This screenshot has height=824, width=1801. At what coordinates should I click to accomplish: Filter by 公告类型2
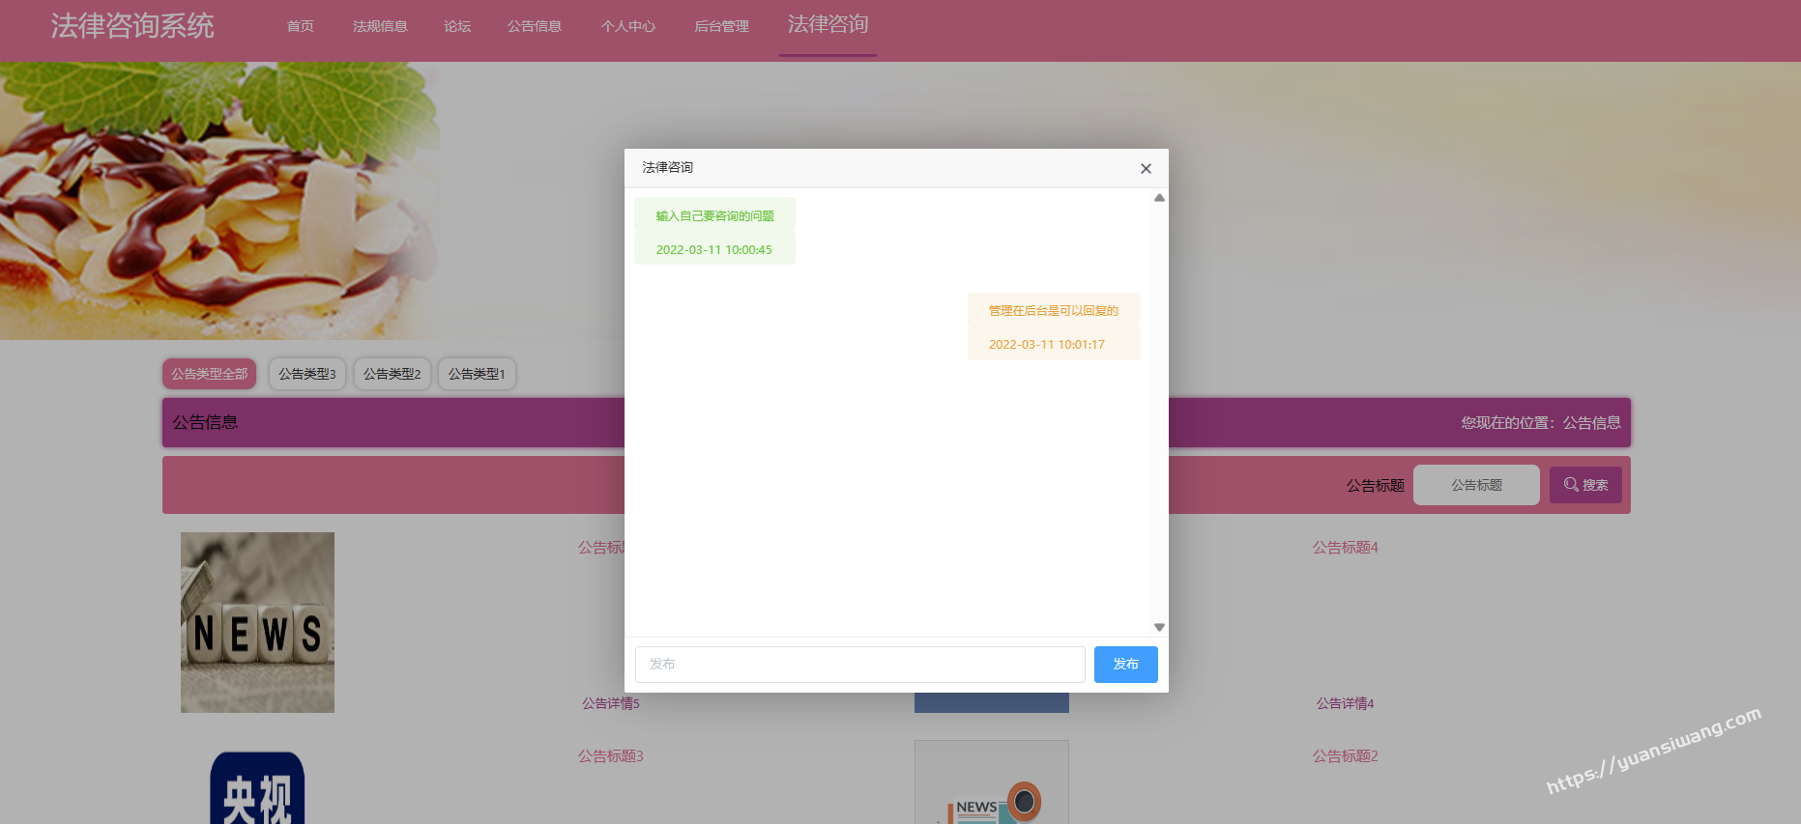392,374
